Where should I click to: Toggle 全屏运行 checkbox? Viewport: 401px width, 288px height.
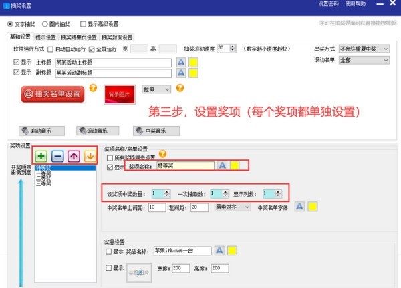click(92, 49)
